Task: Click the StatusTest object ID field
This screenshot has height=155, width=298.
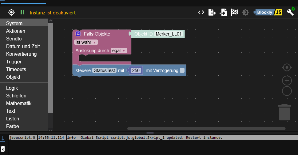Action: (x=104, y=70)
